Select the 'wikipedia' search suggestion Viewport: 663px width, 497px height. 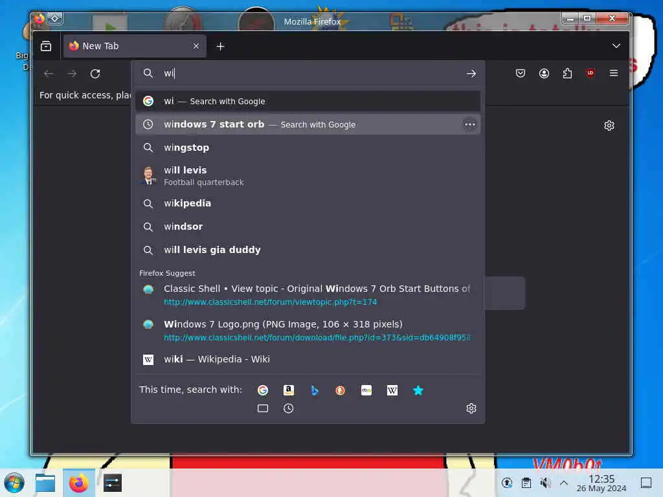(x=308, y=203)
